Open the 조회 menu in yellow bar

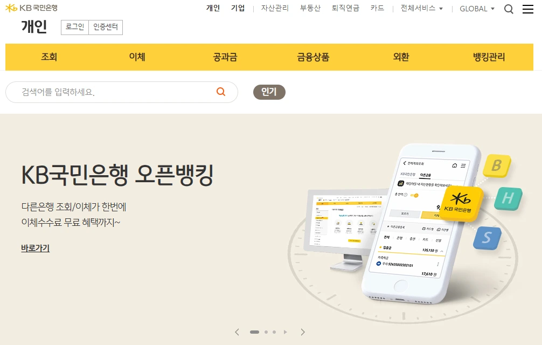(49, 57)
